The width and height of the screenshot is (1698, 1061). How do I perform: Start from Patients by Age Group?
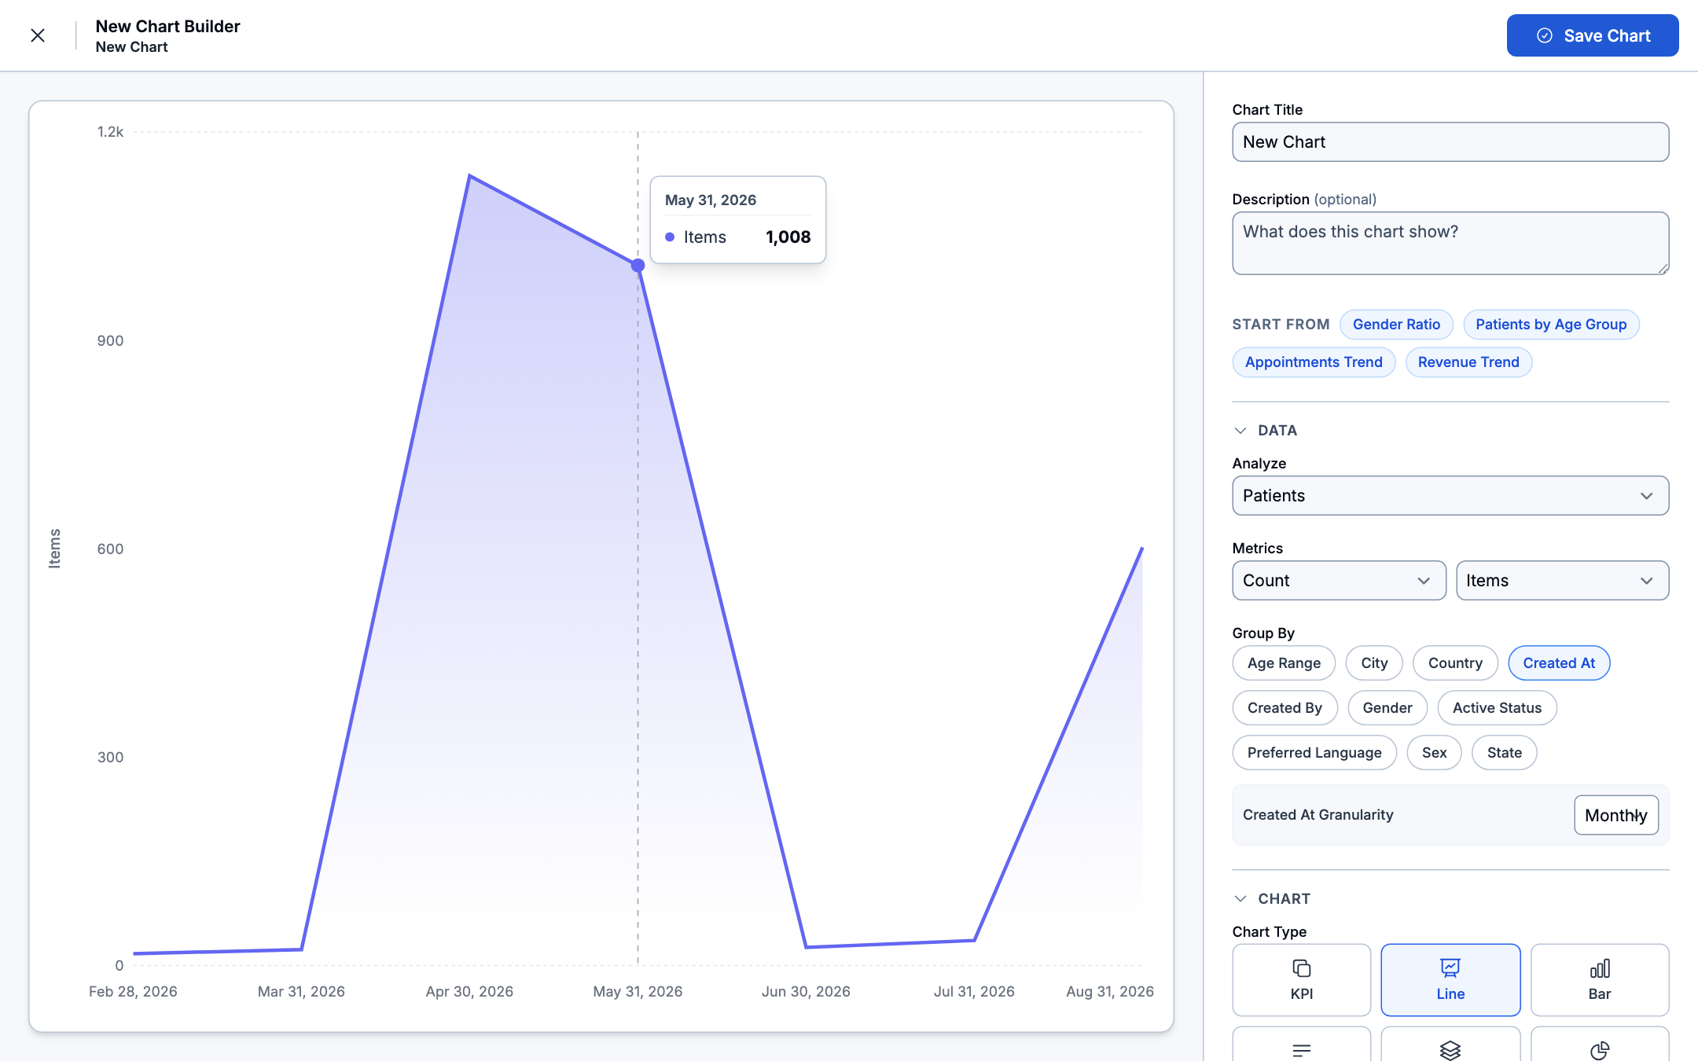(1551, 325)
